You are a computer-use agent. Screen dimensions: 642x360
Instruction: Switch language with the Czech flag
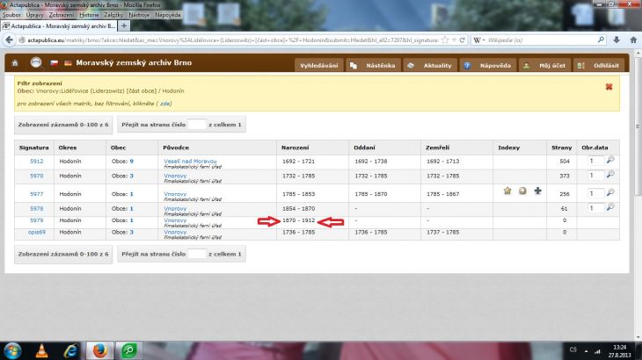pos(54,63)
